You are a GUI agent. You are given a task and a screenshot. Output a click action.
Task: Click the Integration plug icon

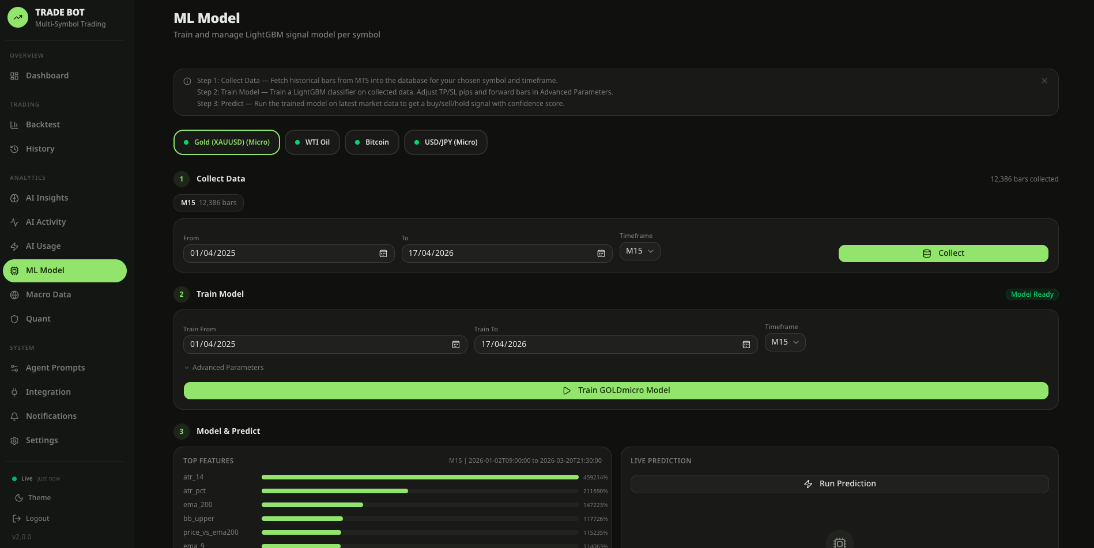click(x=14, y=392)
